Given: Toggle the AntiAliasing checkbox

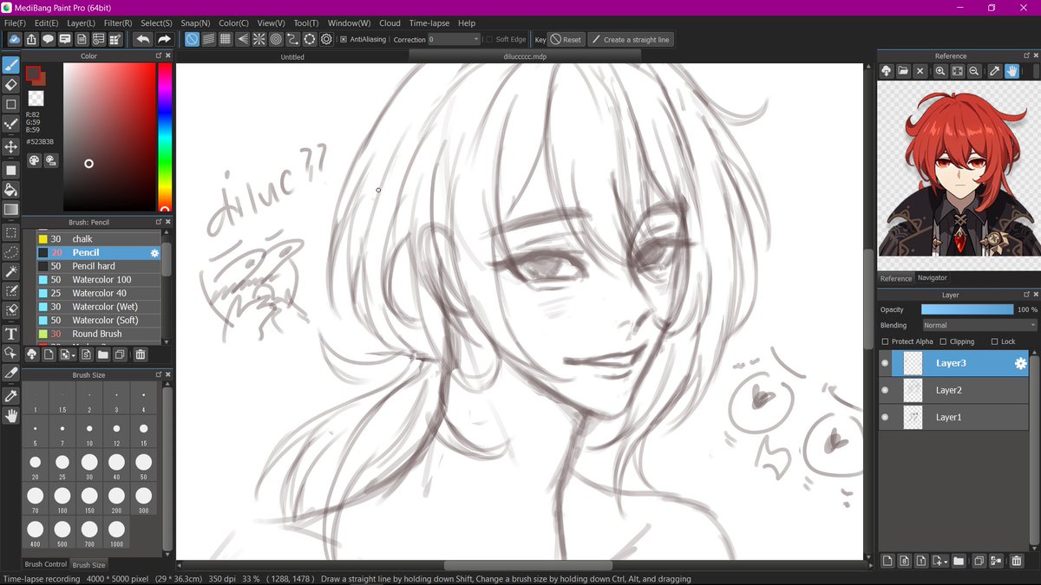Looking at the screenshot, I should (x=344, y=39).
